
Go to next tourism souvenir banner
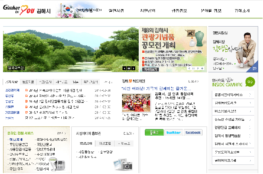198,68
